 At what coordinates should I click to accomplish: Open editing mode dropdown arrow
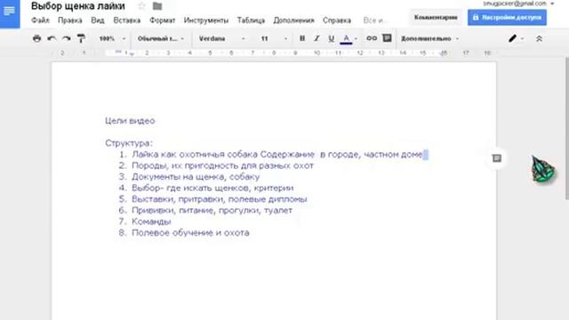tap(522, 38)
